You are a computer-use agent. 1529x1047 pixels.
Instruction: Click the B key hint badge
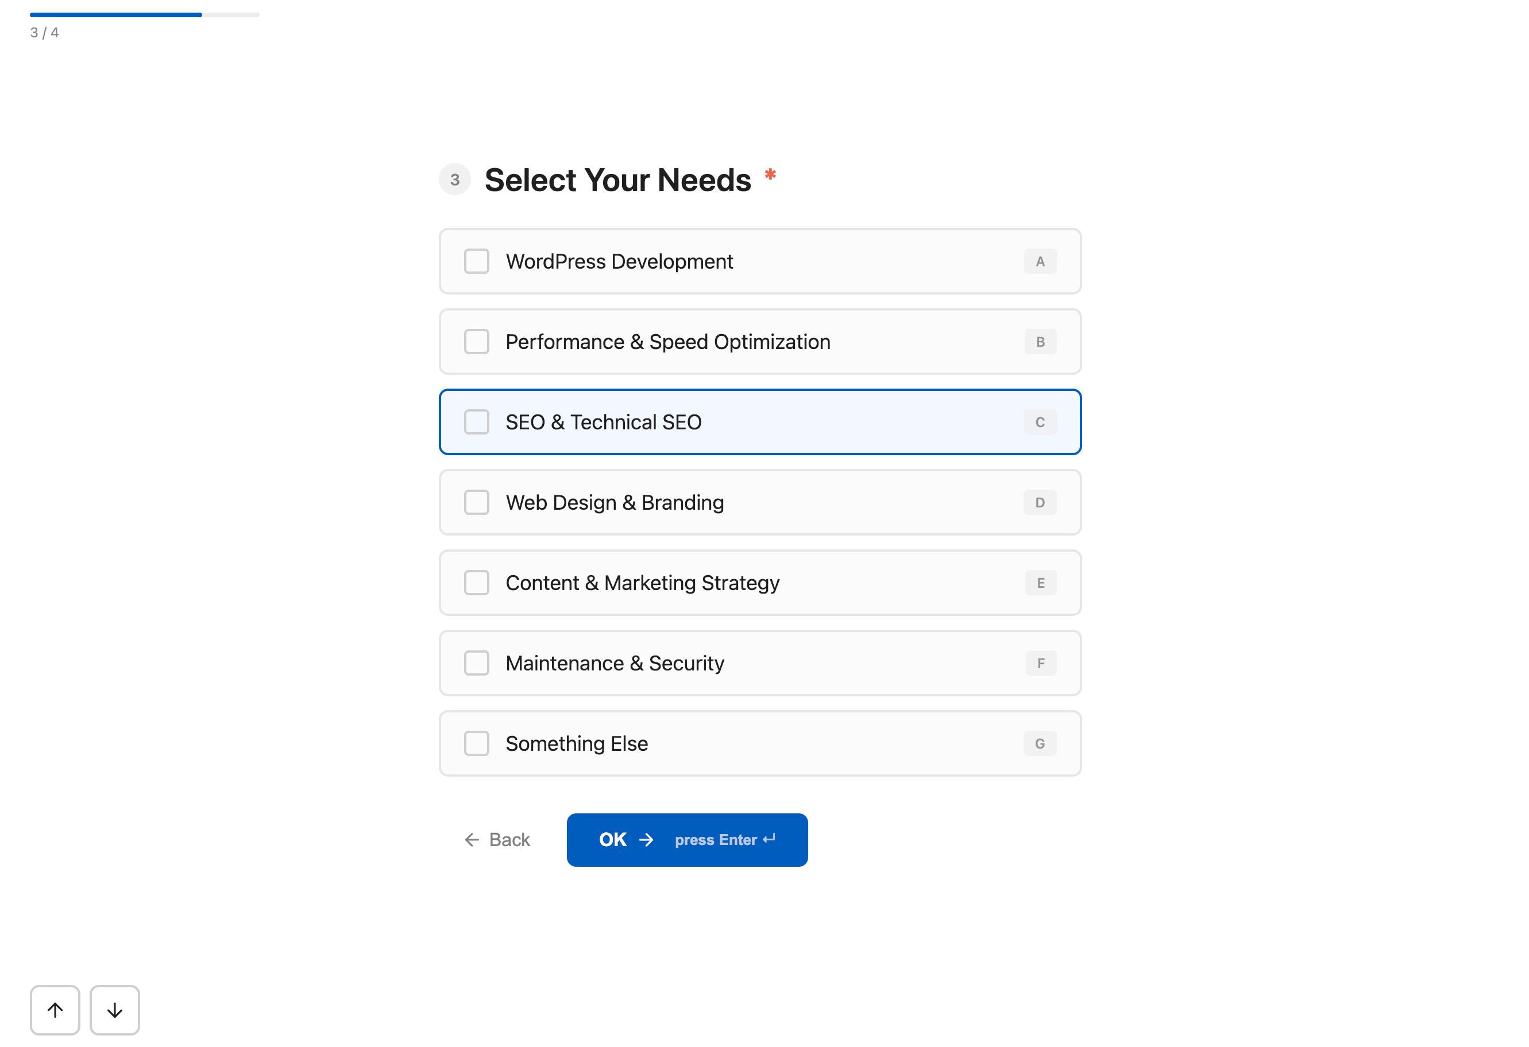coord(1040,342)
